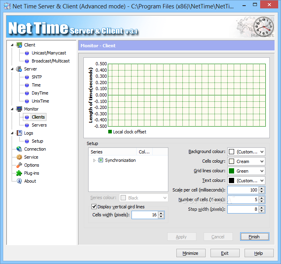Click the bullet icon beside SNTP
281x264 pixels.
[x=27, y=77]
